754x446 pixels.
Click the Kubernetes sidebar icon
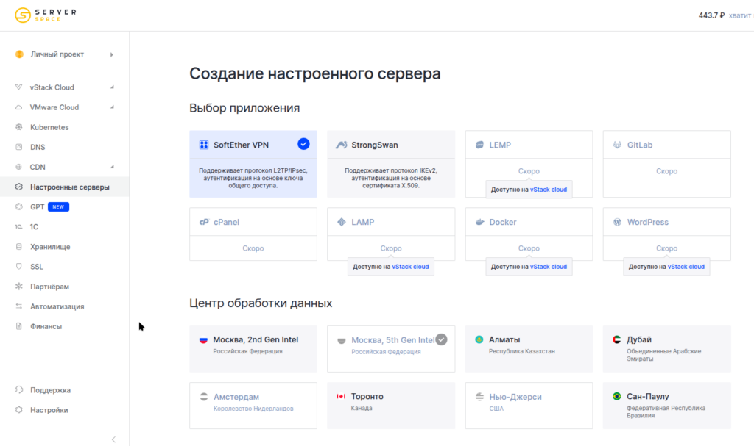point(19,127)
